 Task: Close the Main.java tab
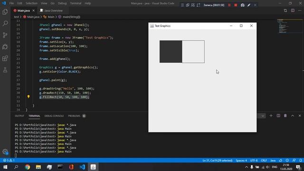(x=34, y=10)
